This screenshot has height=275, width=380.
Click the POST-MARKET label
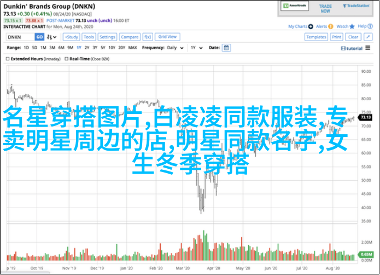pos(60,21)
